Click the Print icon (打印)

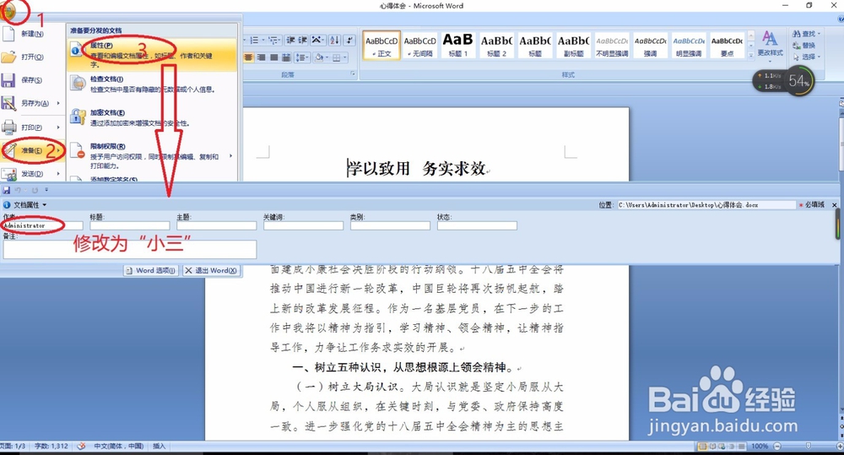pos(8,127)
